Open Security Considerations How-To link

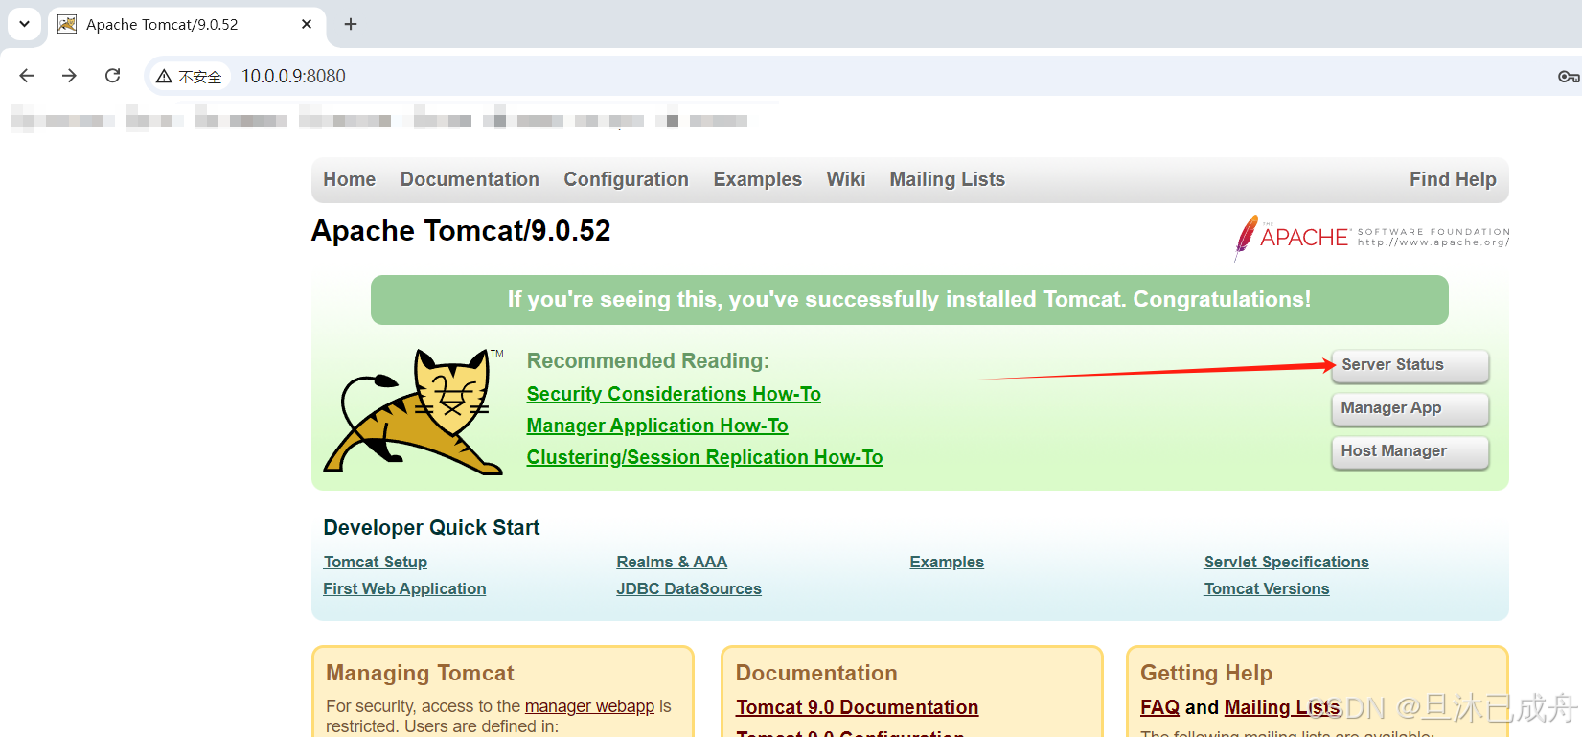point(674,394)
